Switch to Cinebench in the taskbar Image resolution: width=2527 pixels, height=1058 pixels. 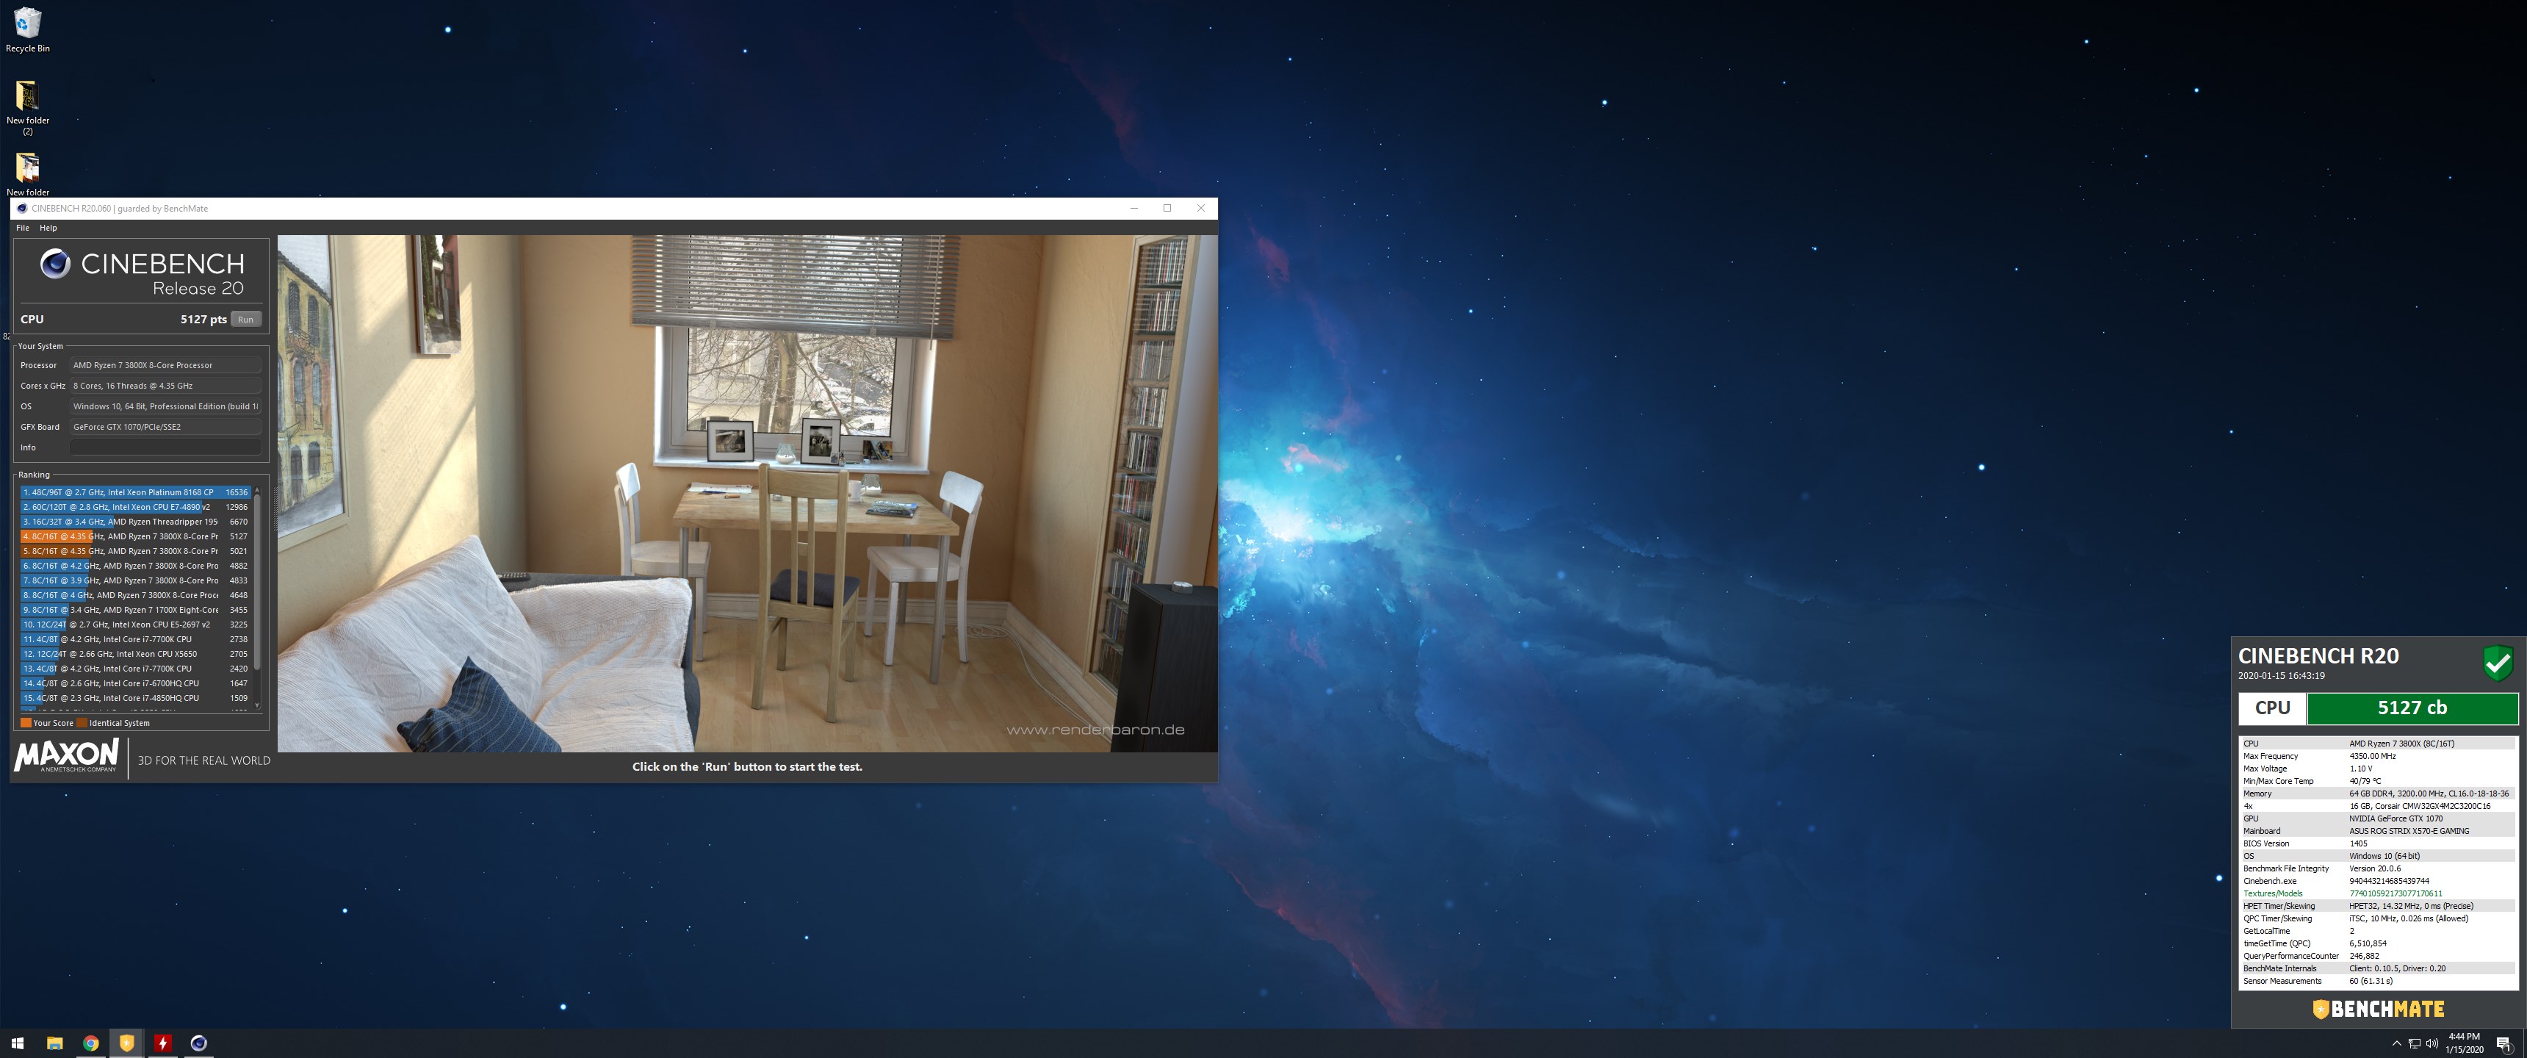198,1043
